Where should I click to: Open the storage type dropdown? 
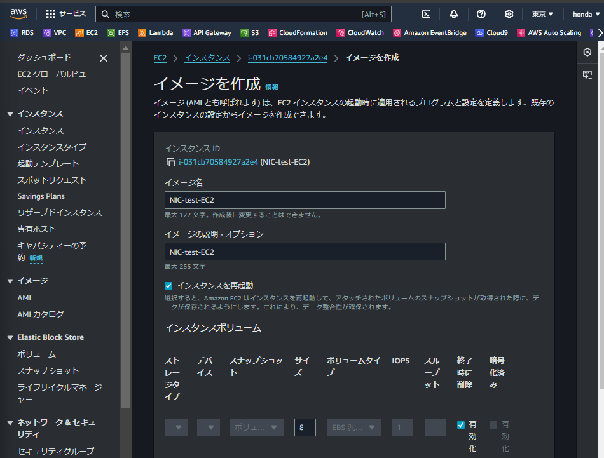point(176,428)
